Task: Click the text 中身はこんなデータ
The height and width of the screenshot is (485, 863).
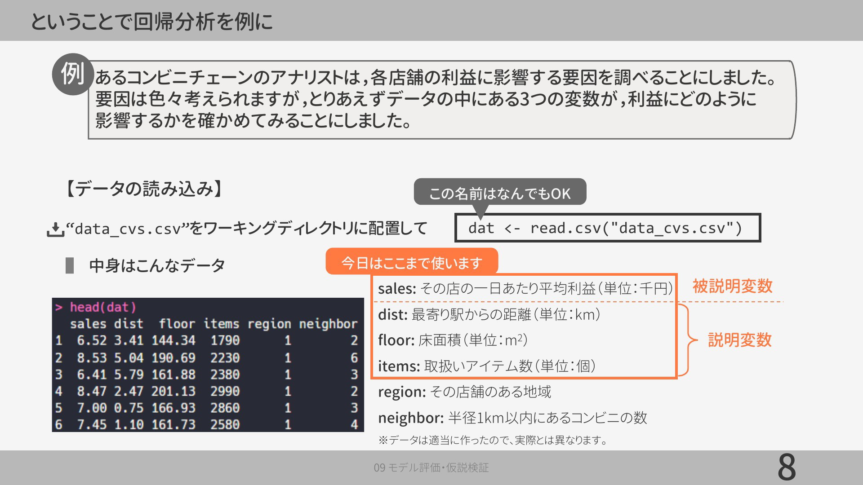Action: [x=157, y=265]
